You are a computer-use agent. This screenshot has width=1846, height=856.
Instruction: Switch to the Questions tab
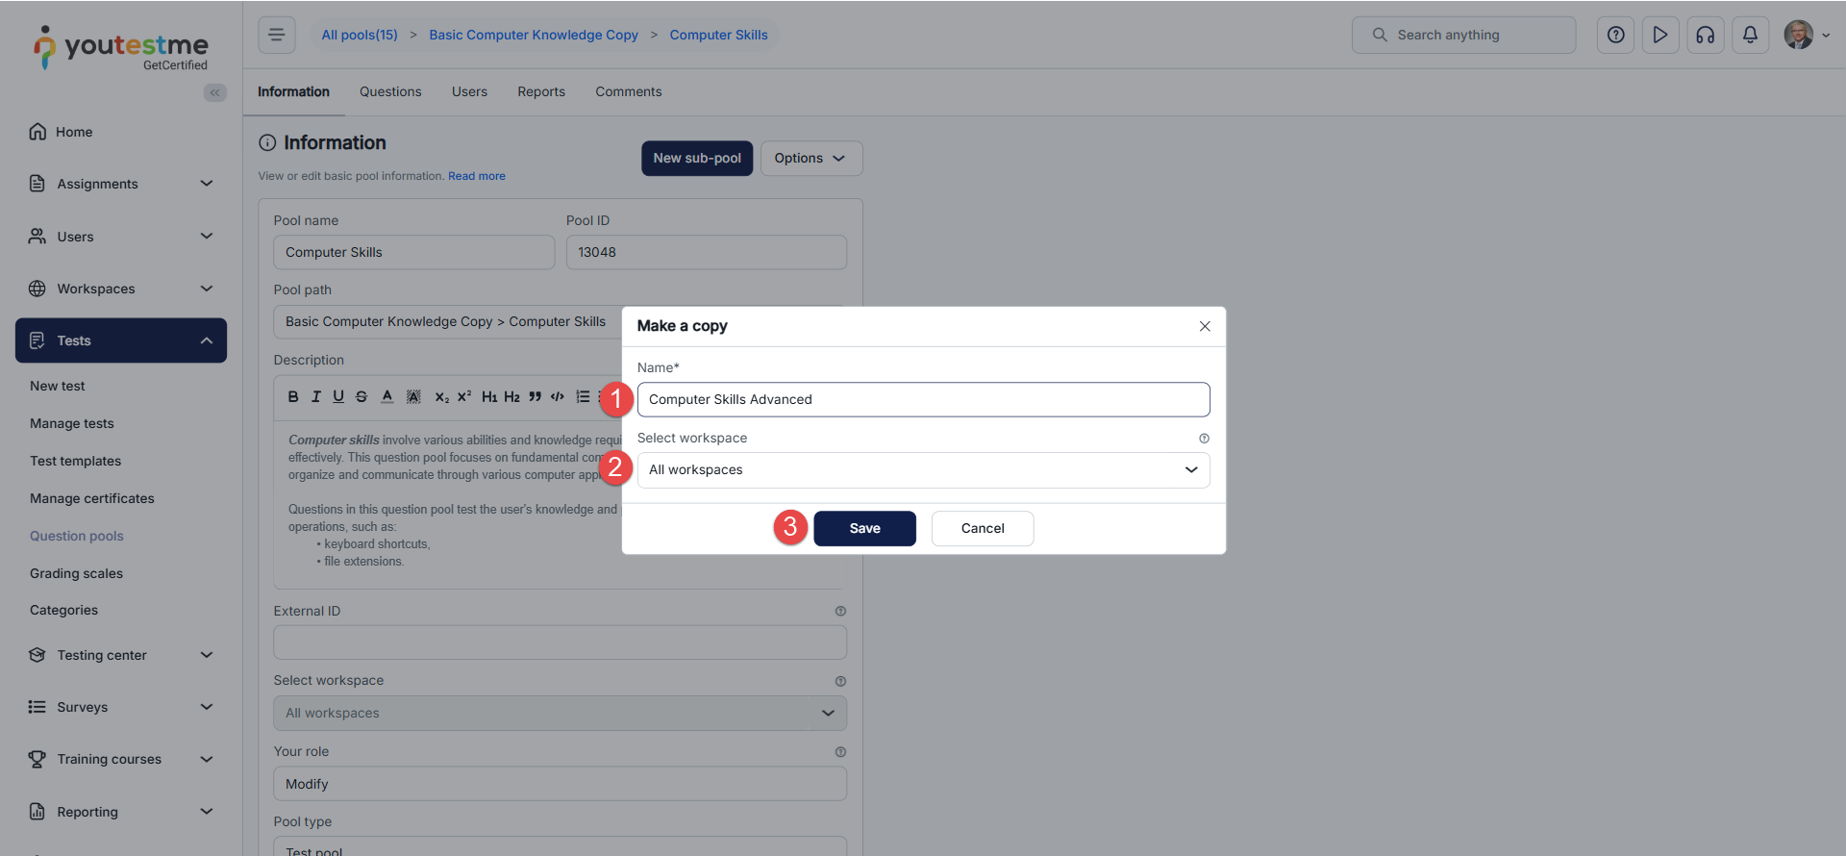(x=390, y=92)
